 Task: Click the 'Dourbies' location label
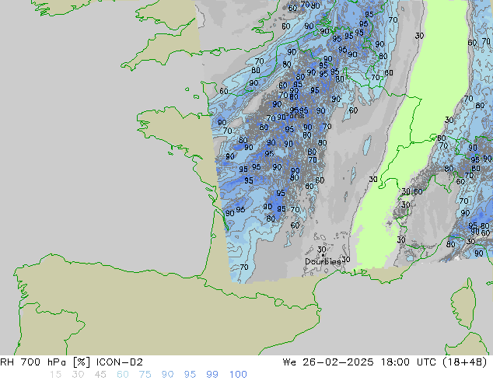coord(323,261)
